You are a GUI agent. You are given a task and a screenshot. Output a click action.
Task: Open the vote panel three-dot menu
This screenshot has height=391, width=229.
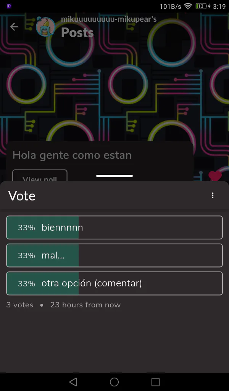tap(213, 195)
